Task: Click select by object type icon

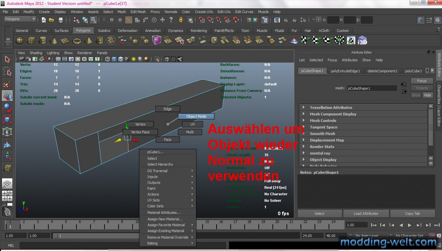Action: (85, 20)
